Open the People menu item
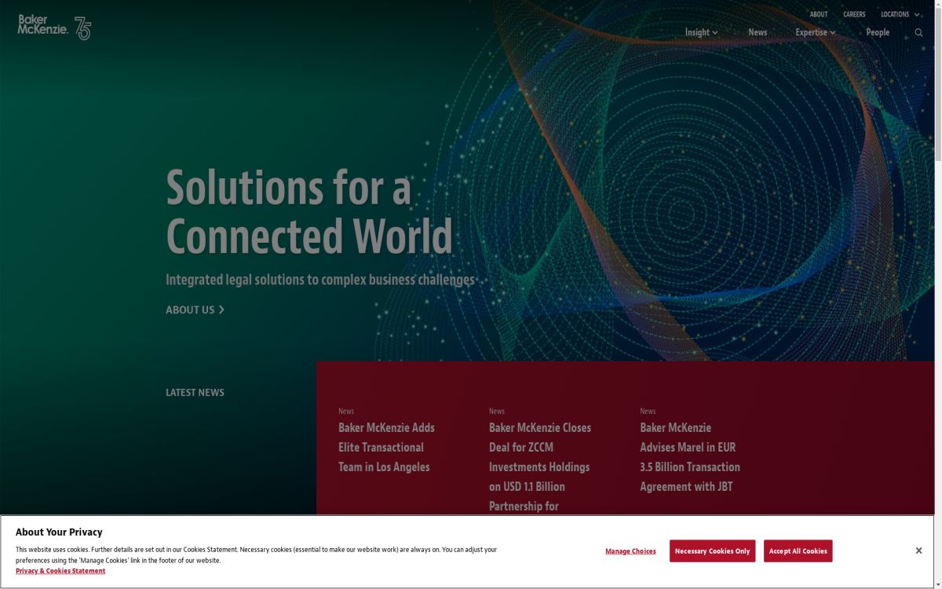The height and width of the screenshot is (589, 942). [x=878, y=33]
